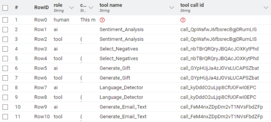
Task: Click the 'This m' content cell
Action: pos(88,20)
